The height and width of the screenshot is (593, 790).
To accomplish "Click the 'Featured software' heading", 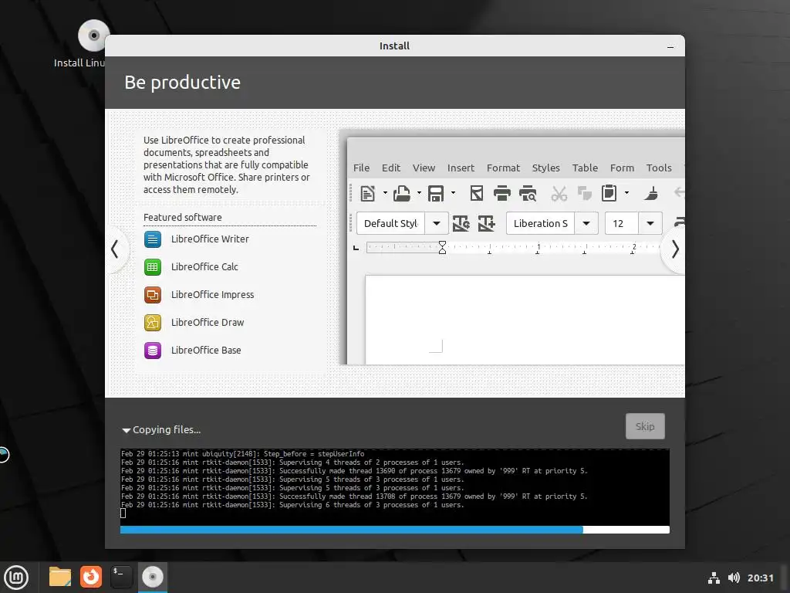I will [182, 217].
